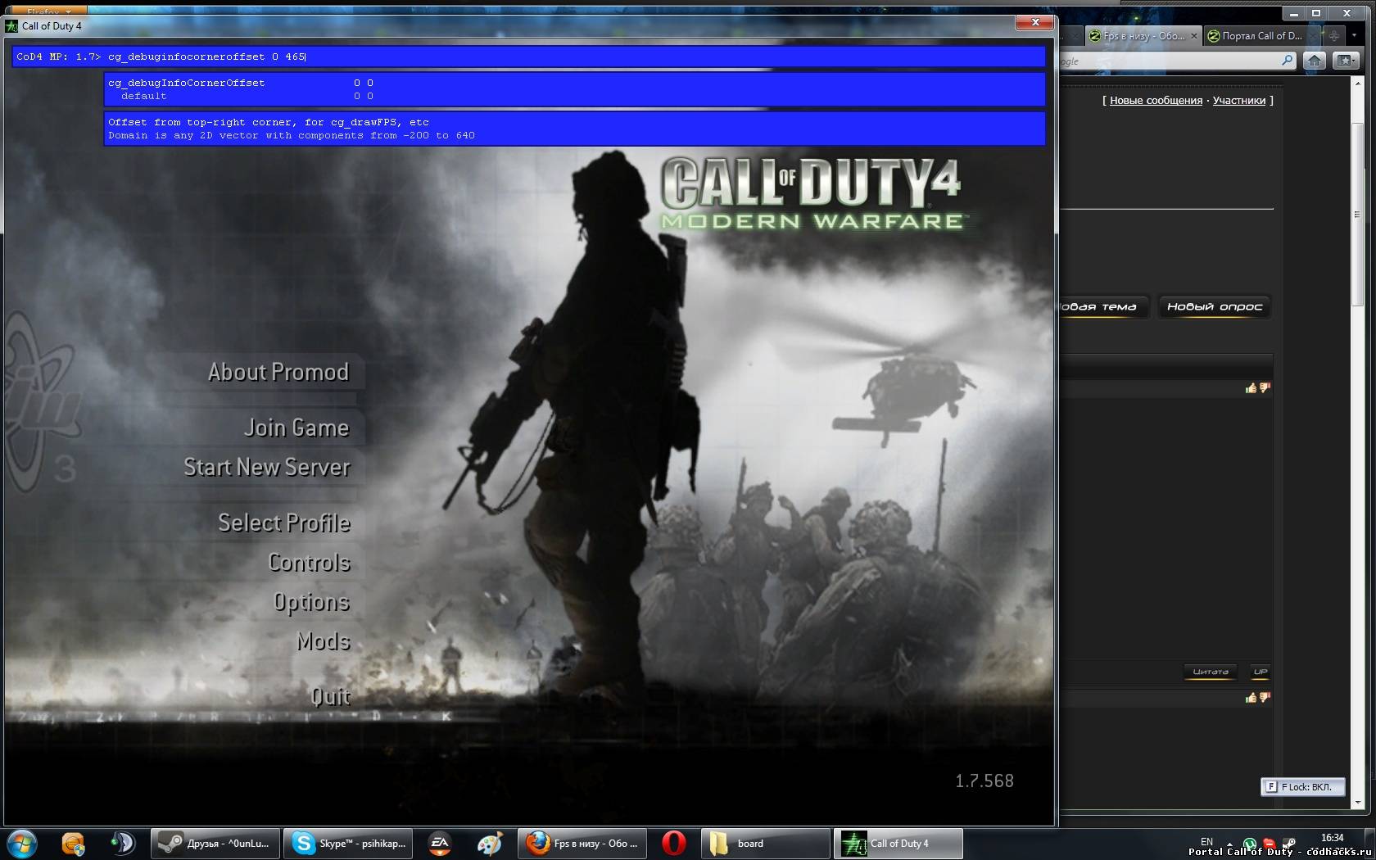
Task: Click thumbs-down icon on the lower forum post
Action: tap(1265, 698)
